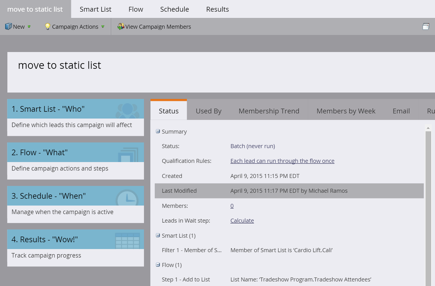
Task: Open the qualification rules link
Action: pos(282,161)
